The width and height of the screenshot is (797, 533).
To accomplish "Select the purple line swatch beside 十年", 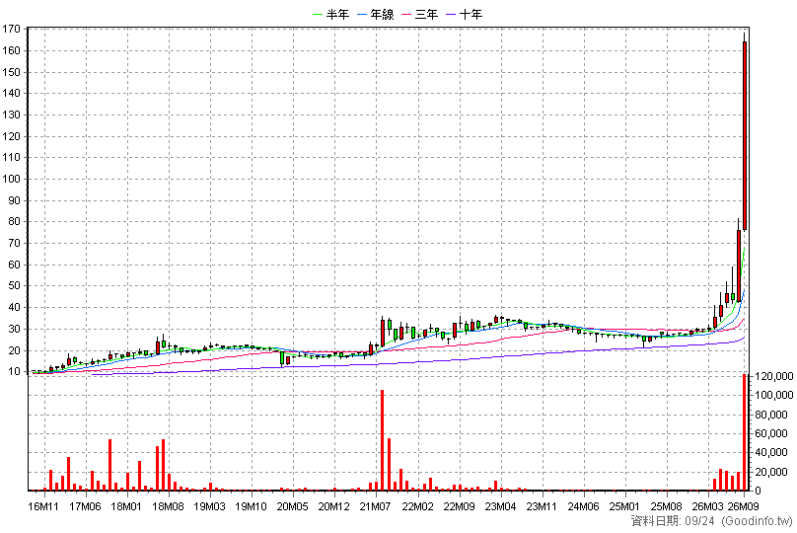I will click(x=451, y=15).
